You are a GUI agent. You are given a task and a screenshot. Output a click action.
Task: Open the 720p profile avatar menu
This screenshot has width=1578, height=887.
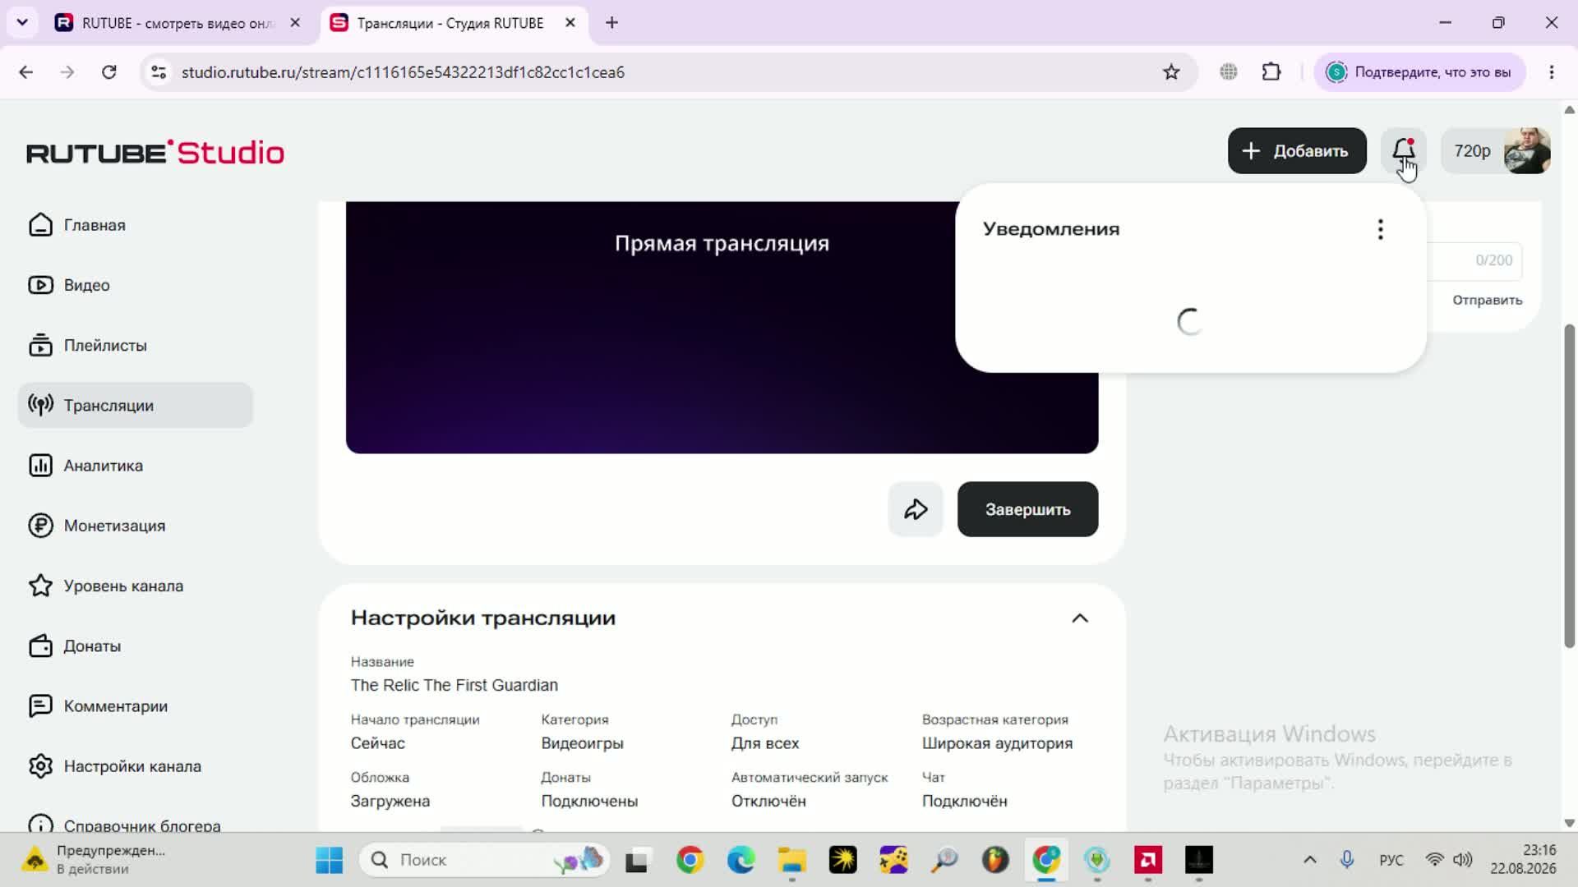[1497, 151]
